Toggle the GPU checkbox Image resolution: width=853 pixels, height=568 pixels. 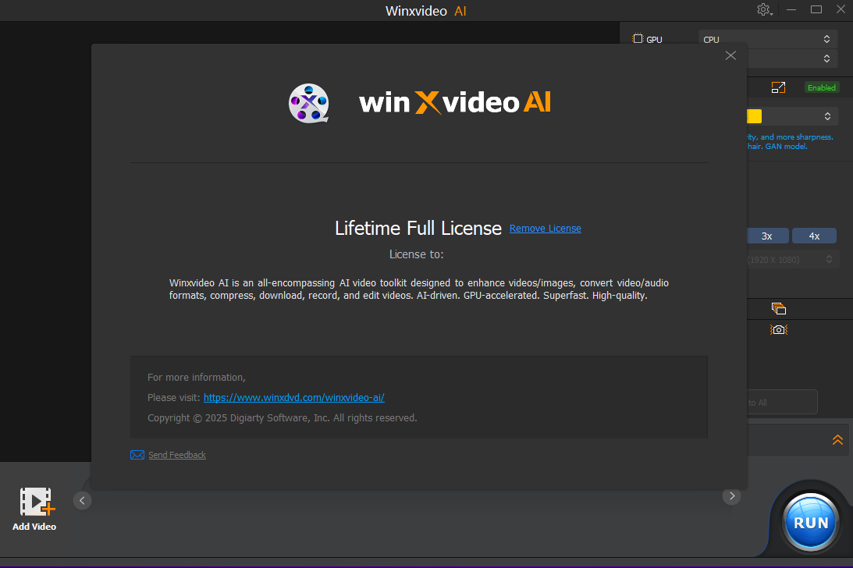click(638, 39)
